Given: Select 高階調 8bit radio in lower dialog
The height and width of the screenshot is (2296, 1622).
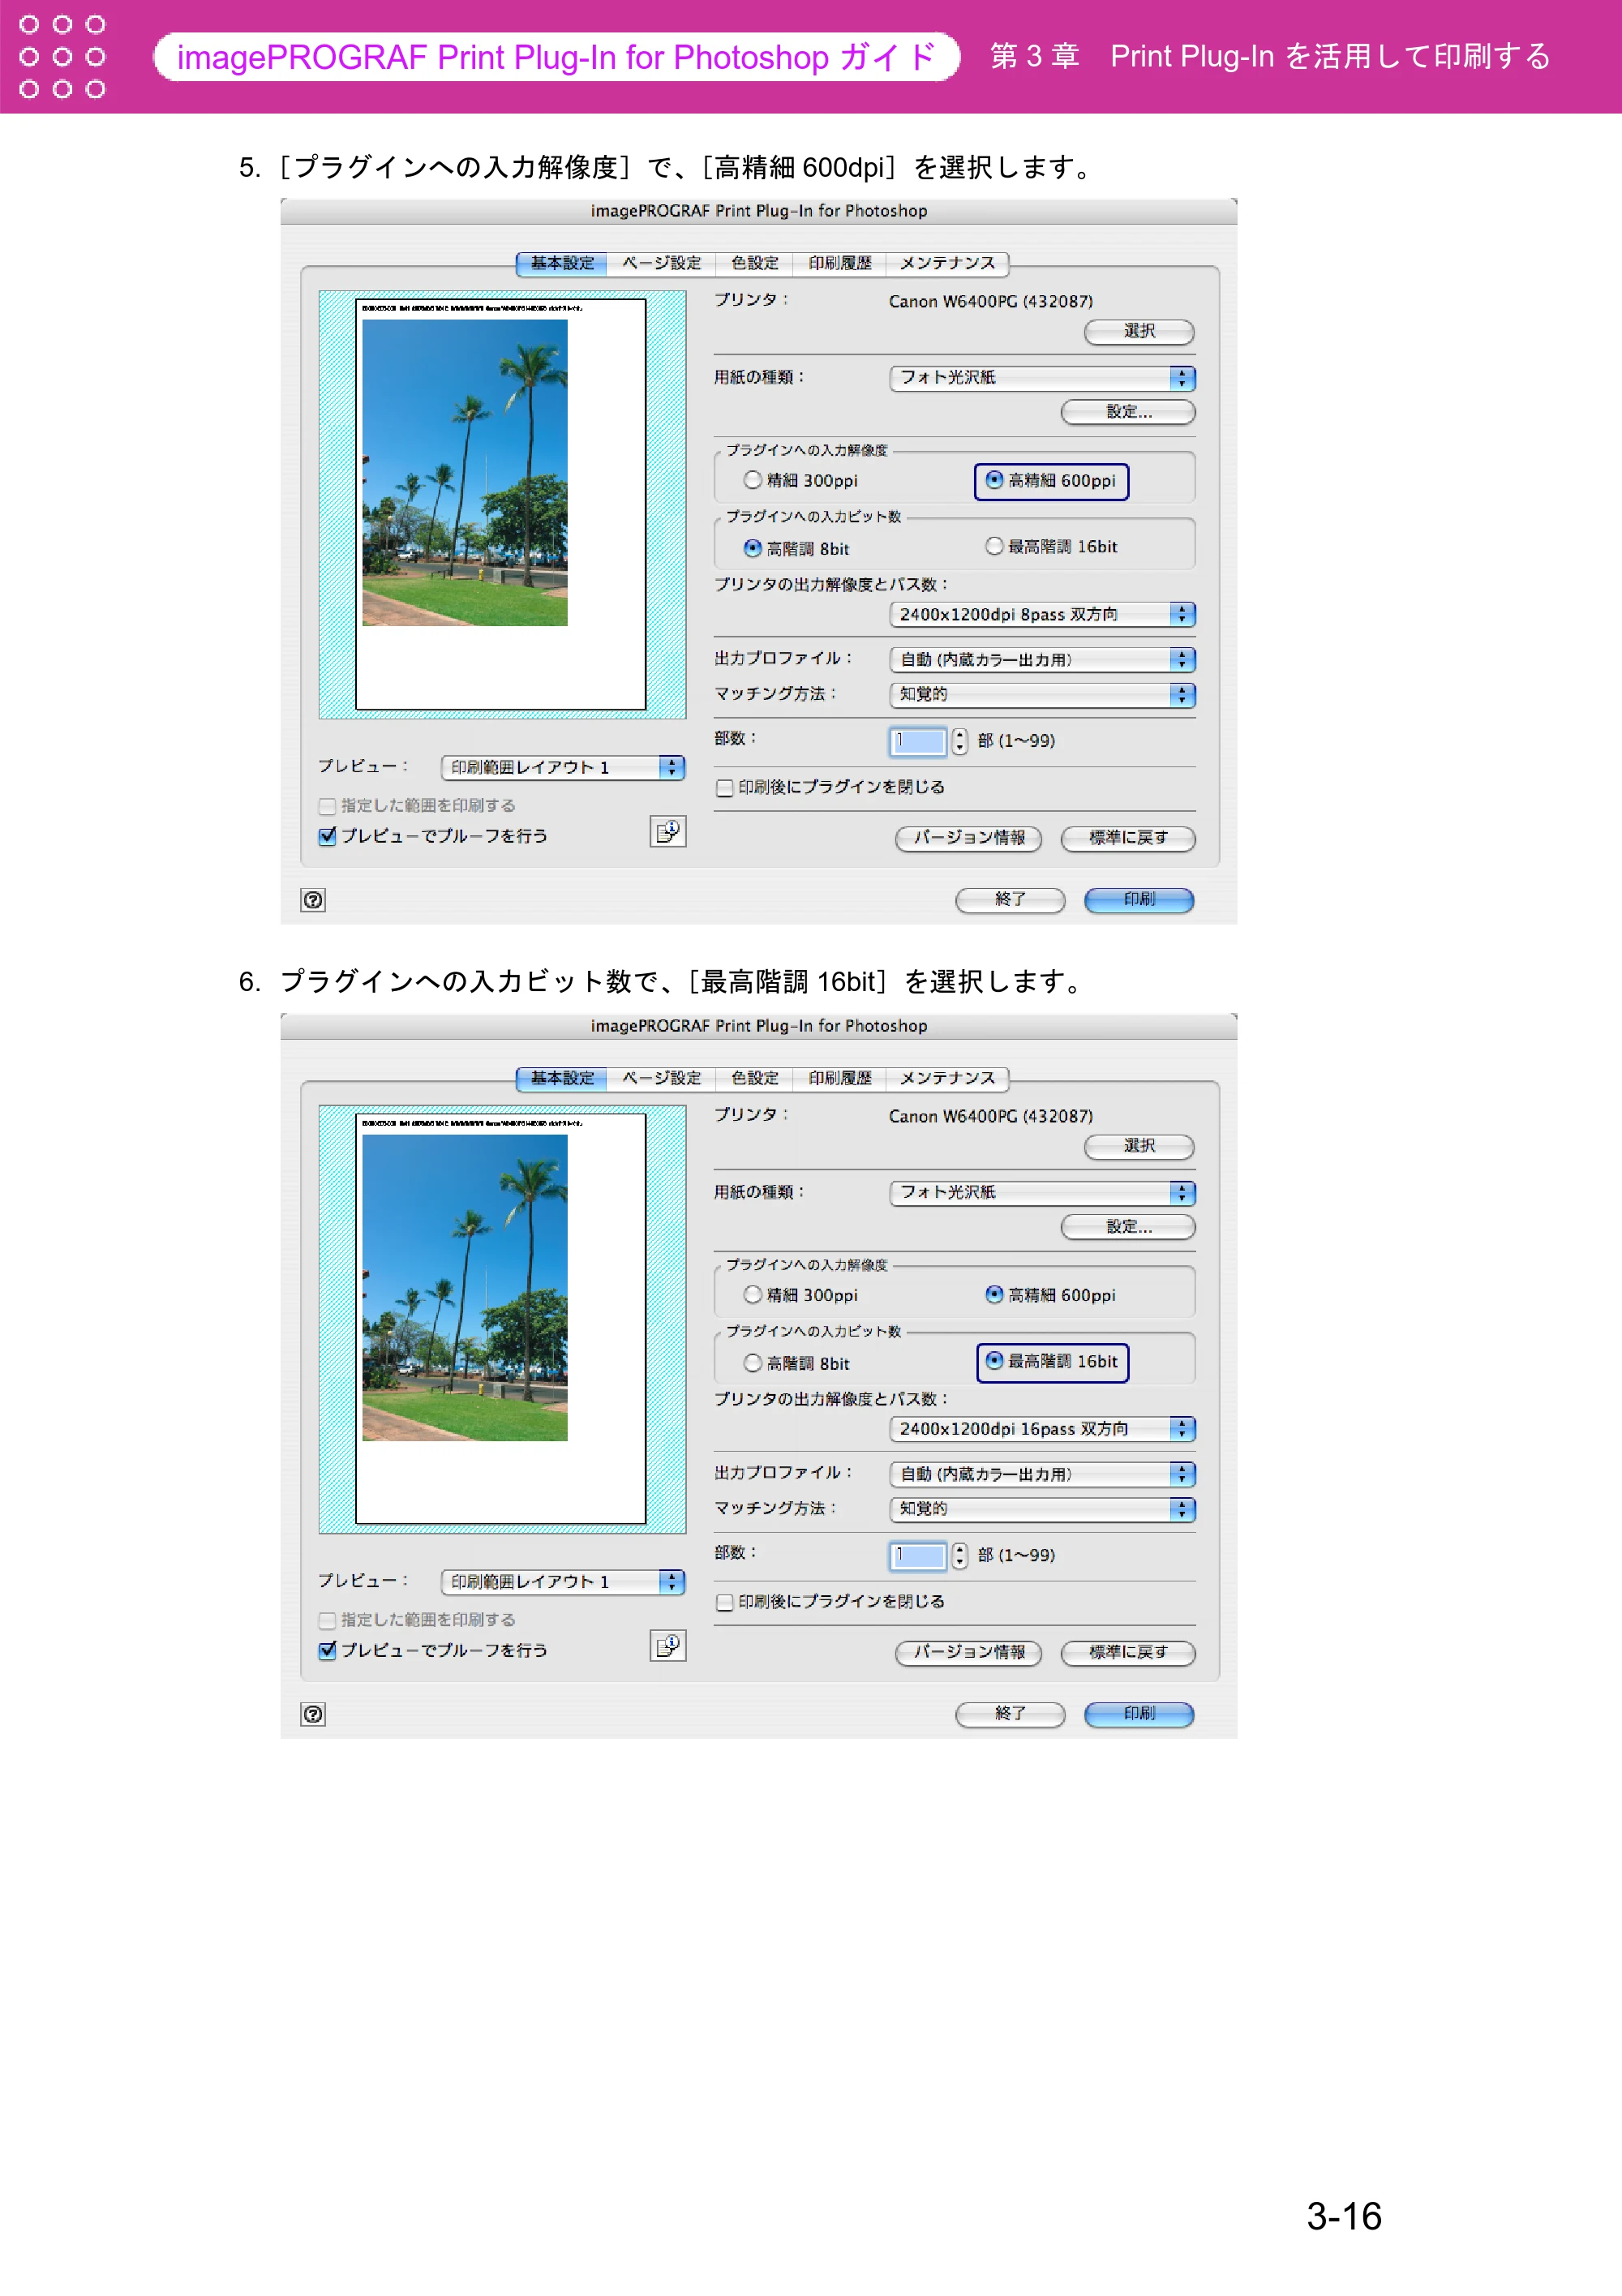Looking at the screenshot, I should point(752,1363).
